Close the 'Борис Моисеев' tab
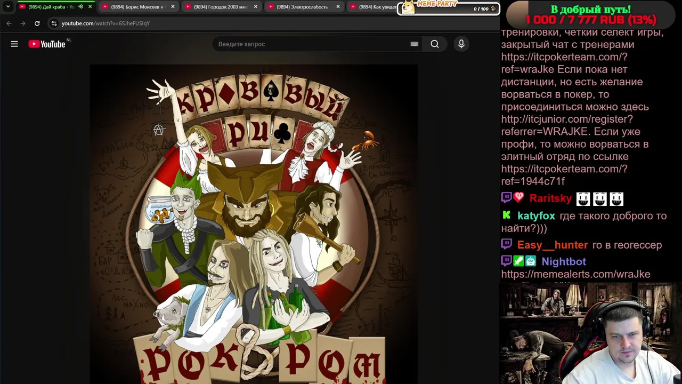Viewport: 682px width, 384px height. point(173,7)
